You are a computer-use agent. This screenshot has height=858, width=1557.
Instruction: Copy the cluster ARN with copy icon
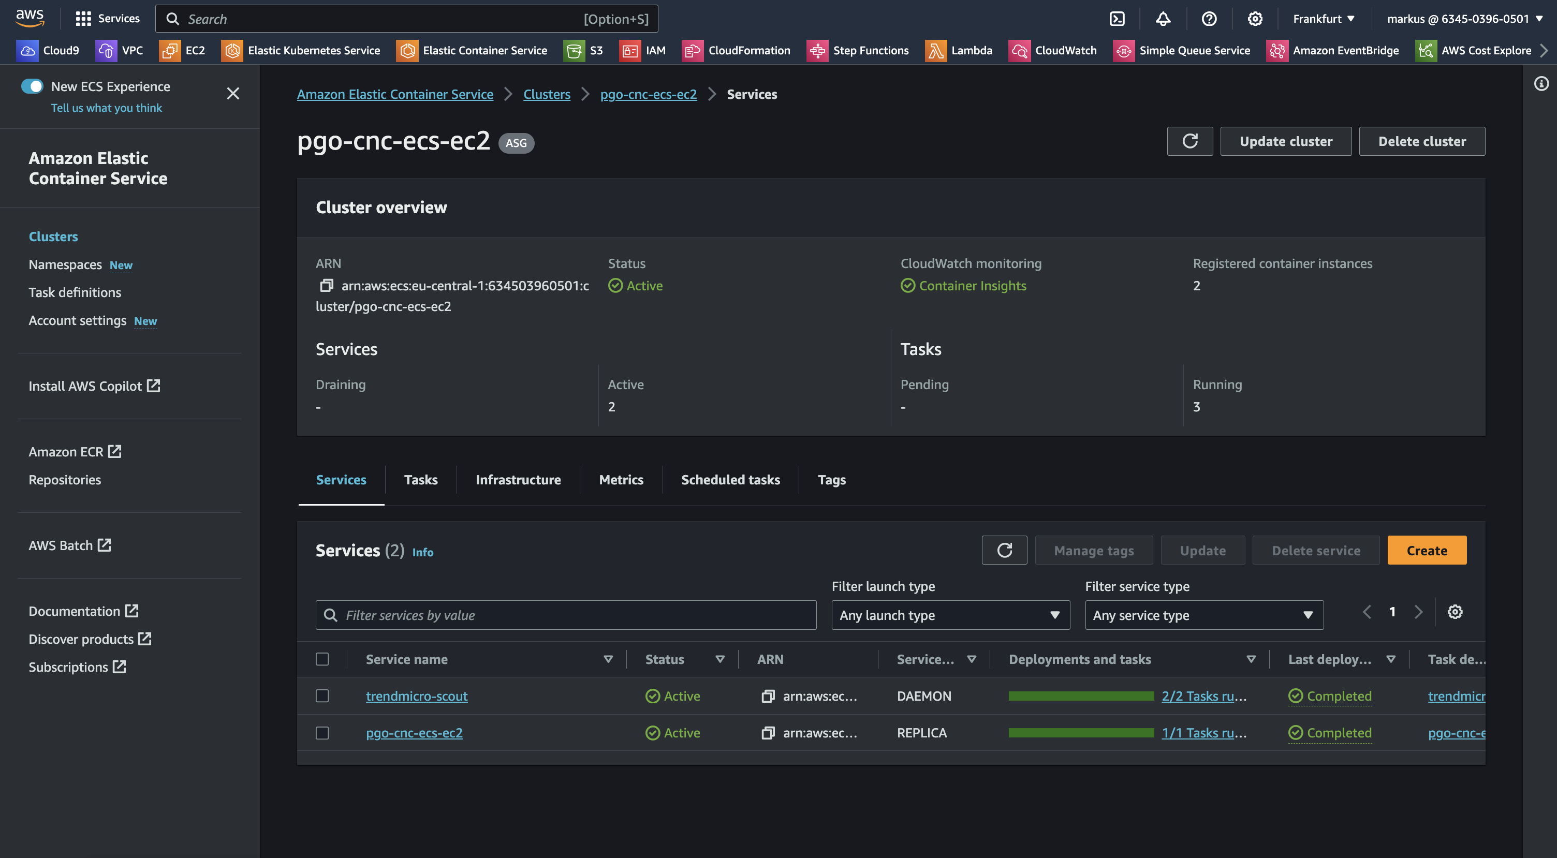(327, 285)
